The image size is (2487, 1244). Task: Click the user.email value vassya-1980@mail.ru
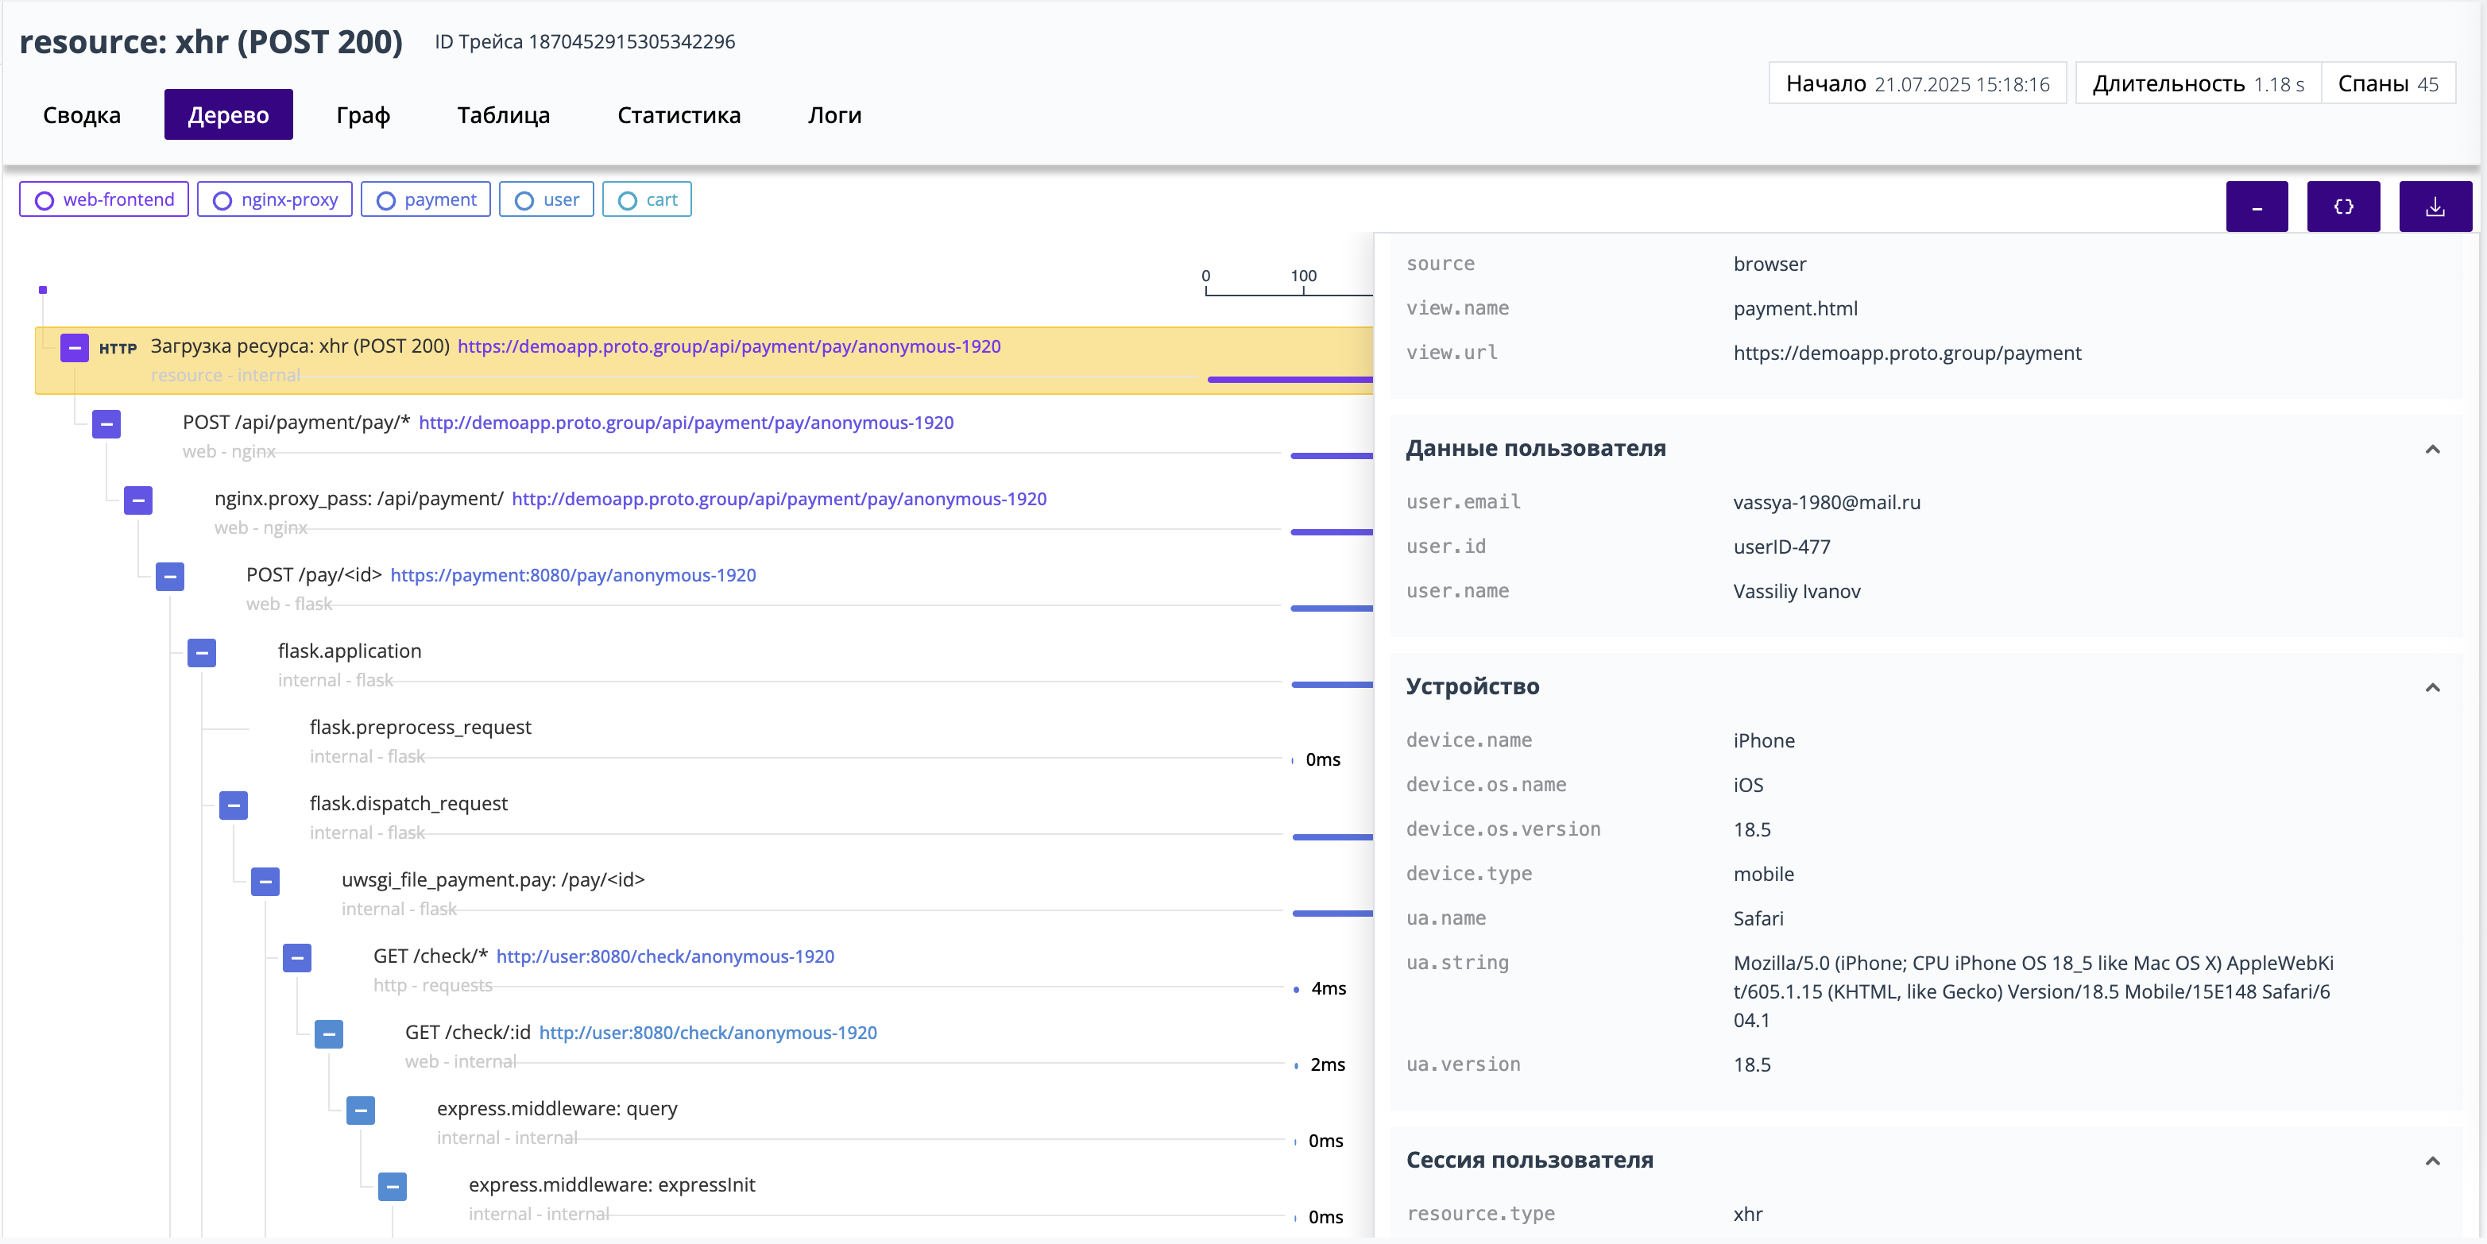pos(1827,502)
